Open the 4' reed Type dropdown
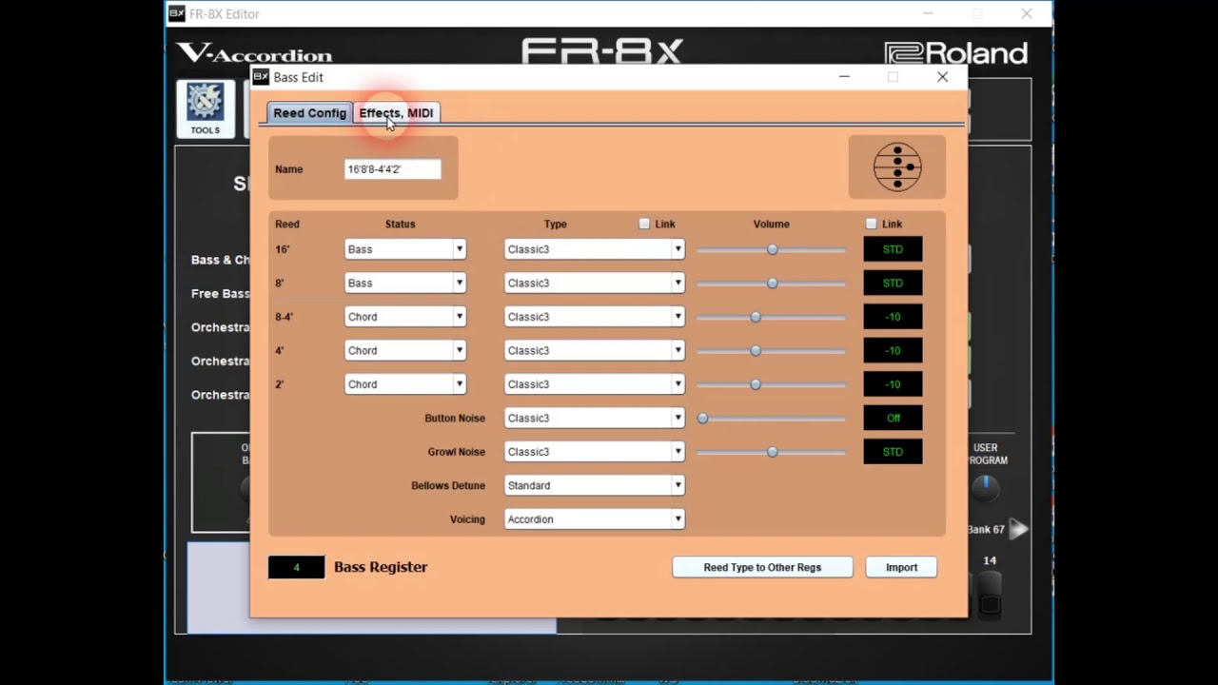Screen dimensions: 1218x685 (x=594, y=350)
